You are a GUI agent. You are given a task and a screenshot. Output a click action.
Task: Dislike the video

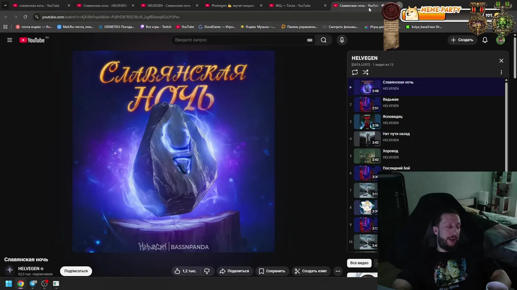click(x=207, y=271)
